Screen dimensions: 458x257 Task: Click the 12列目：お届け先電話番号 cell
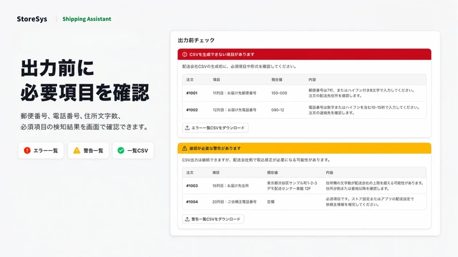(x=235, y=110)
